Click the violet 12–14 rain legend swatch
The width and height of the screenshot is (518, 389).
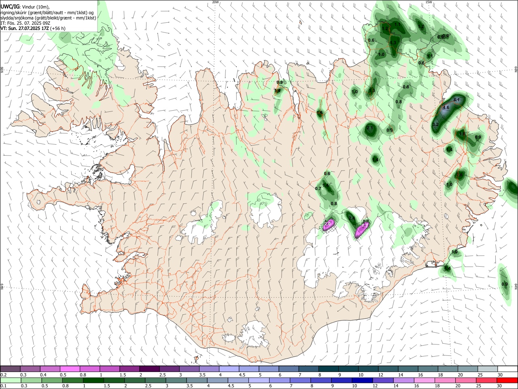tap(383, 380)
